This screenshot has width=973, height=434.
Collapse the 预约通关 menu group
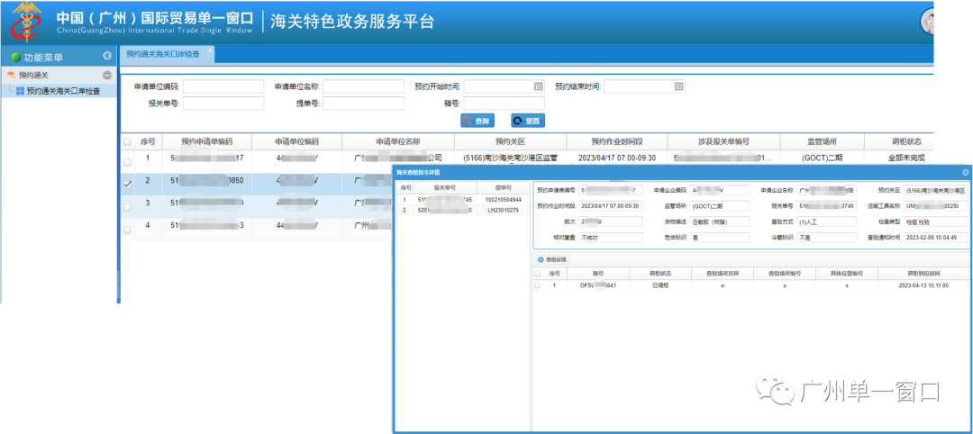[x=106, y=75]
